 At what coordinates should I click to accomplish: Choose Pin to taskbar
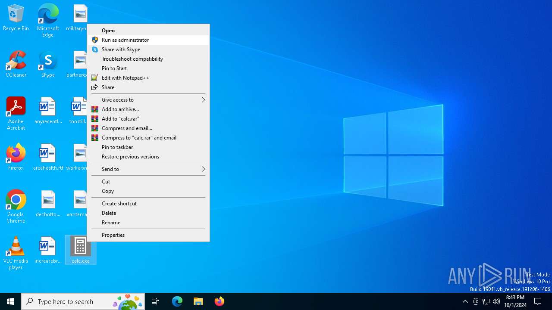coord(148,147)
